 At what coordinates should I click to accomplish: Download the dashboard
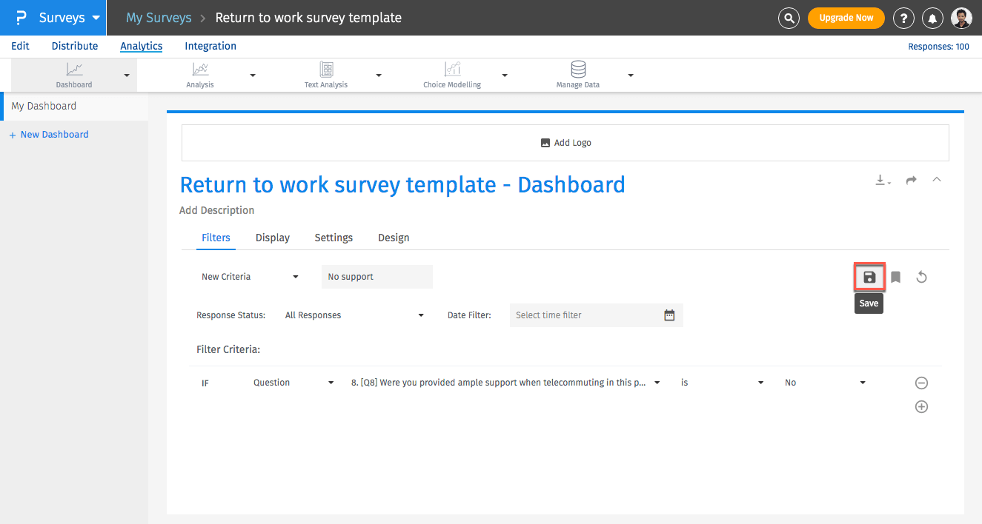click(881, 180)
